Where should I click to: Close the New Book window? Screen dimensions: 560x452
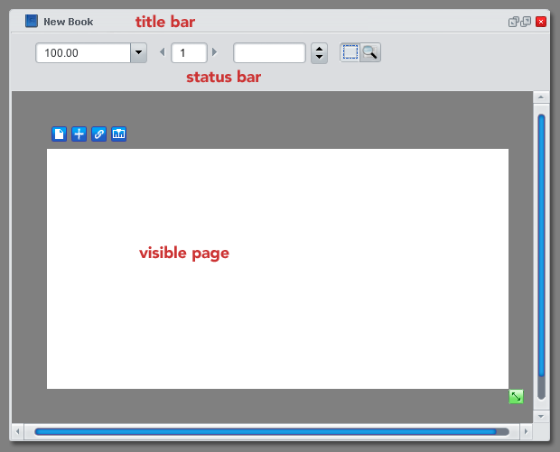coord(541,22)
